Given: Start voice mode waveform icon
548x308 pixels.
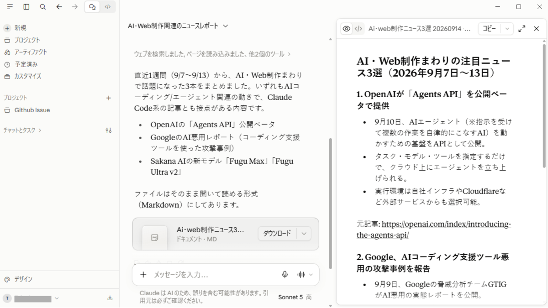Looking at the screenshot, I should click(301, 274).
